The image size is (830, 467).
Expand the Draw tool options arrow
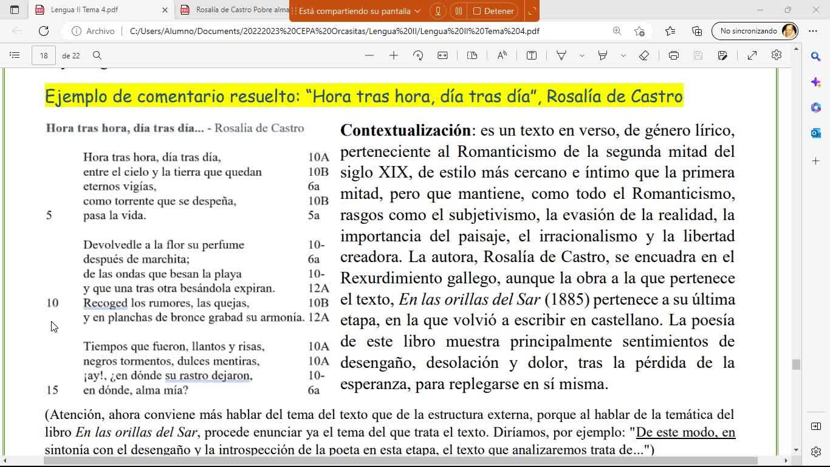(581, 55)
